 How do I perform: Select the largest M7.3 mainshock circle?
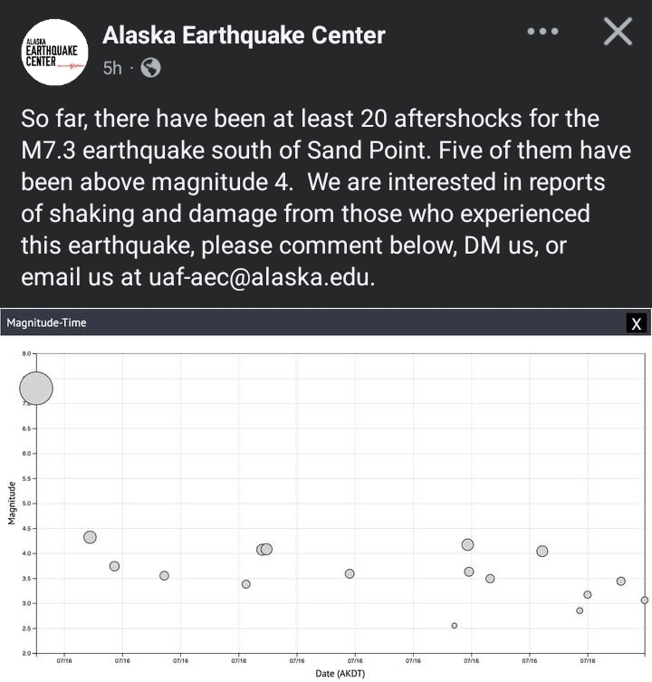36,388
